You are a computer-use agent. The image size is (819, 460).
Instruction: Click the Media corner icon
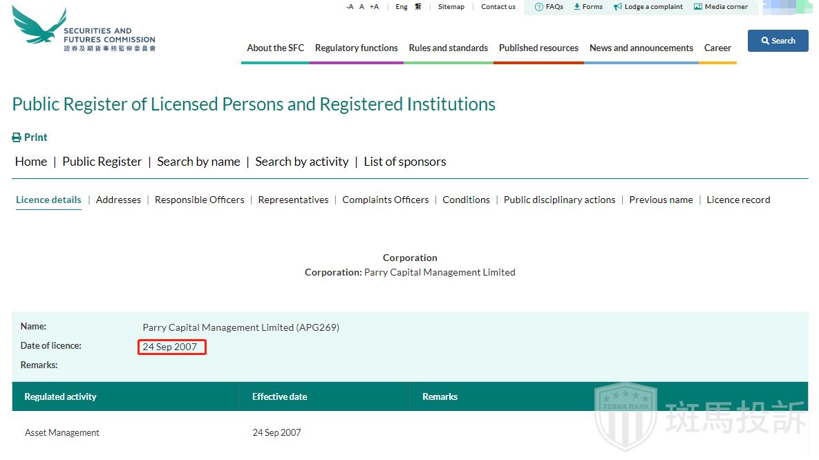pos(698,7)
